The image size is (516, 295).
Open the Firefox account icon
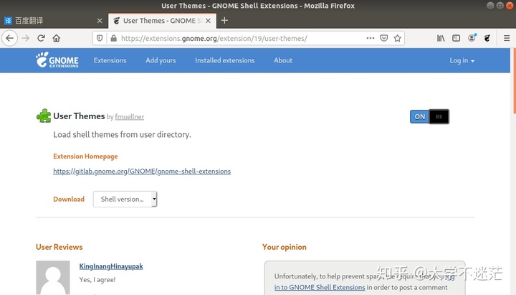coord(472,38)
